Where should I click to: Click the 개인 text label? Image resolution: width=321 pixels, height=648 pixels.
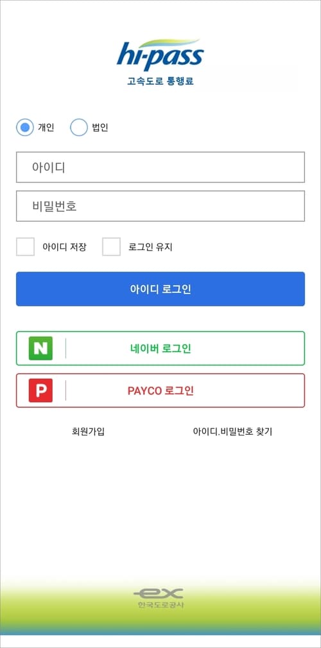(46, 127)
